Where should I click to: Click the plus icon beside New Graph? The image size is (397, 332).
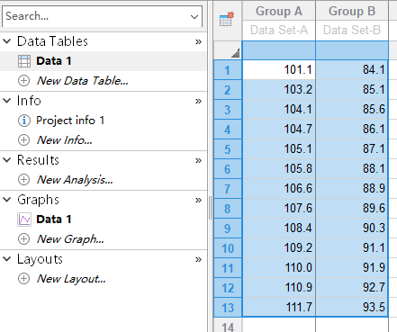click(x=24, y=239)
